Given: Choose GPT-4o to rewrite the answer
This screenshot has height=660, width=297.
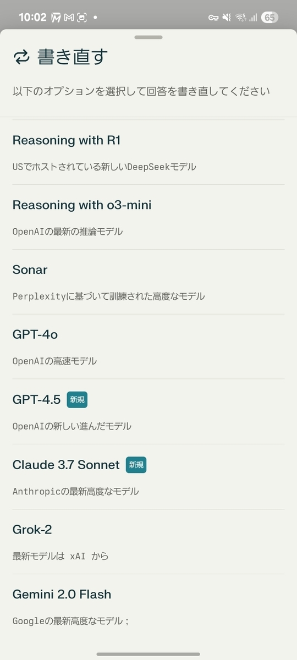Looking at the screenshot, I should (x=148, y=347).
